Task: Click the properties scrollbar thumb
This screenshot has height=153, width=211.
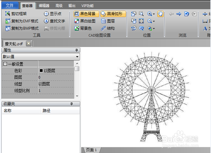Action: click(x=77, y=68)
